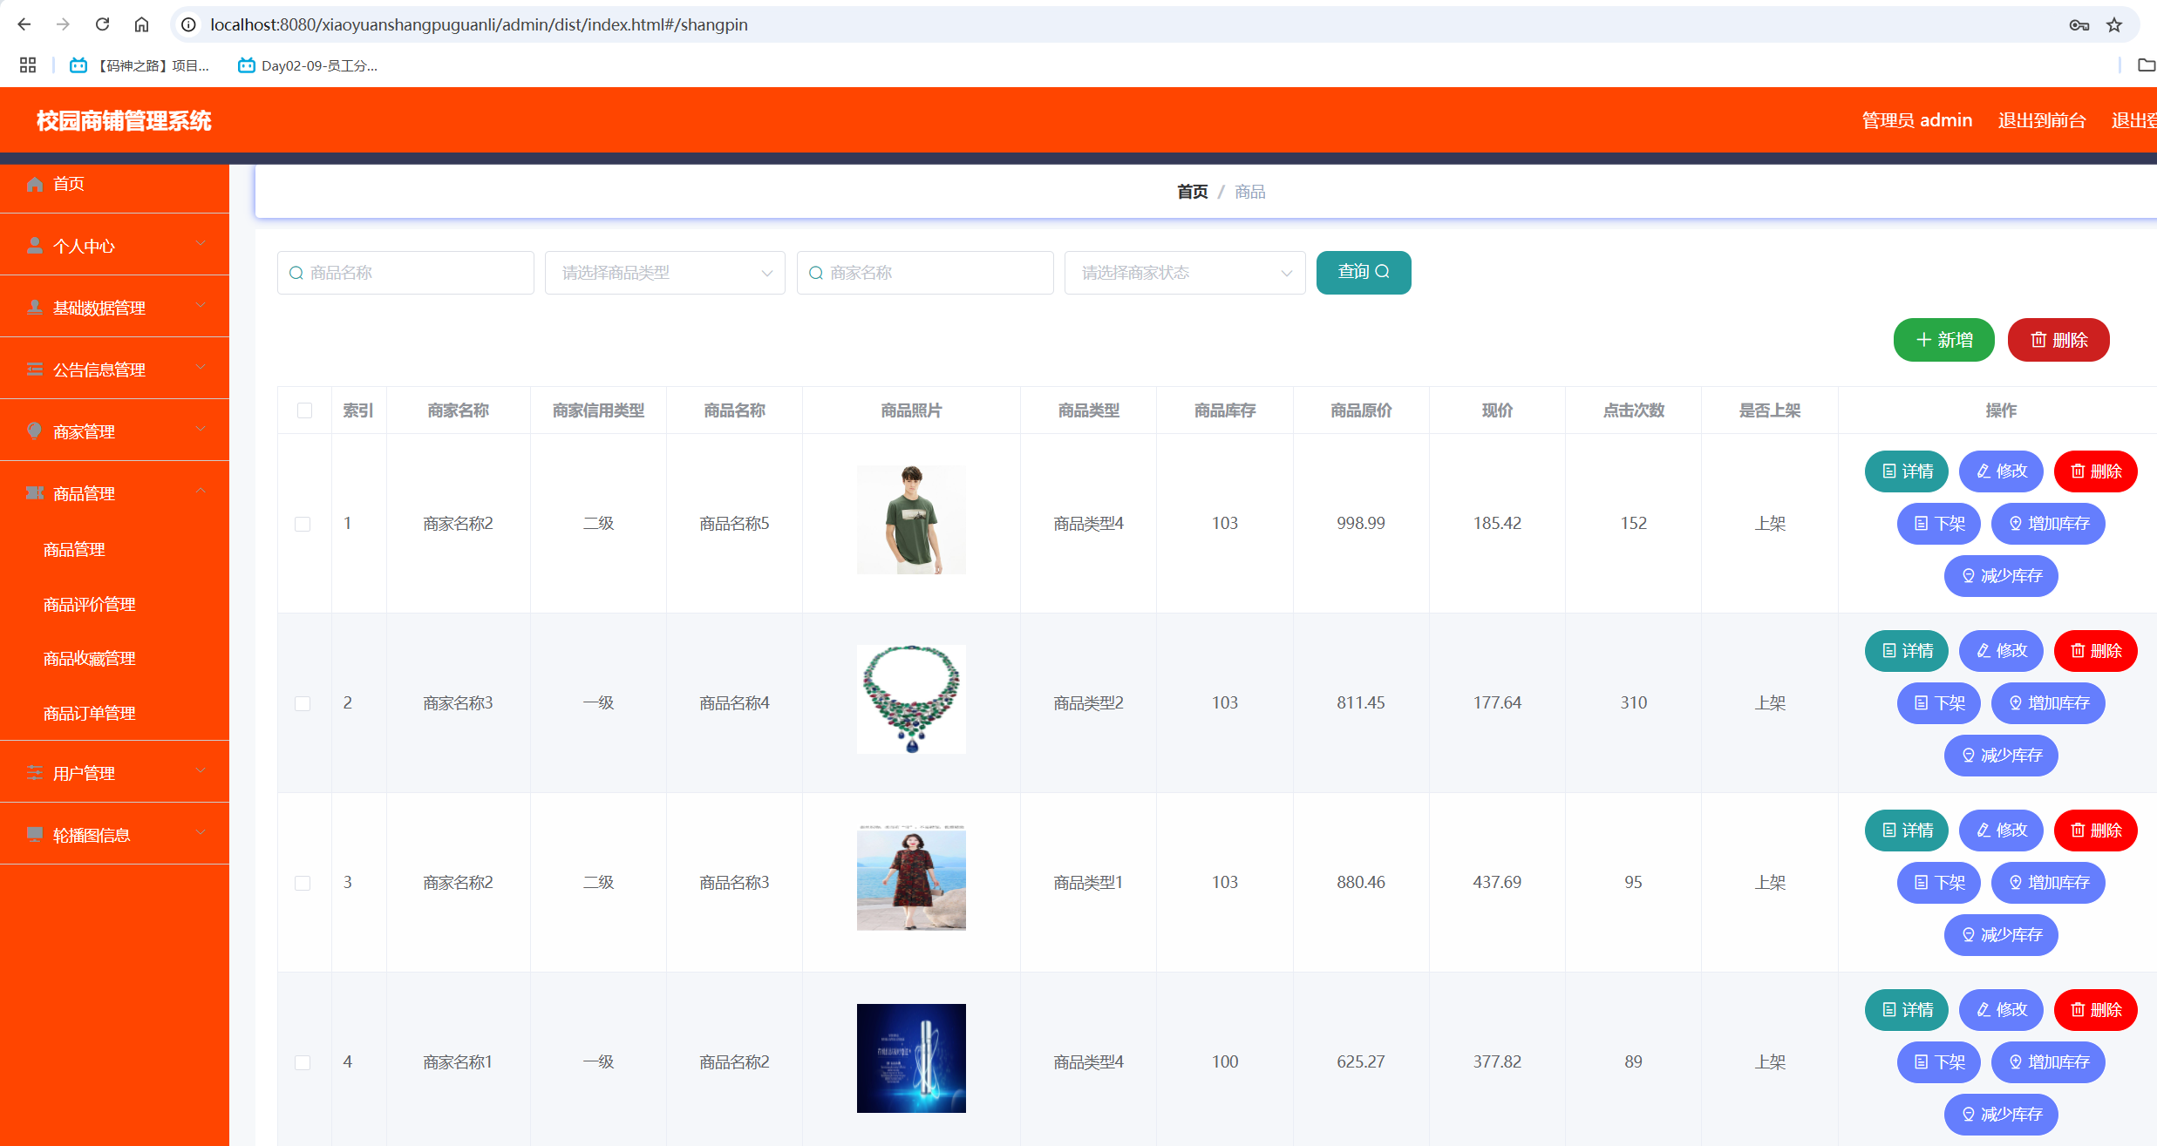Viewport: 2157px width, 1146px height.
Task: Check the row 4 商品名称2 checkbox
Action: click(x=303, y=1062)
